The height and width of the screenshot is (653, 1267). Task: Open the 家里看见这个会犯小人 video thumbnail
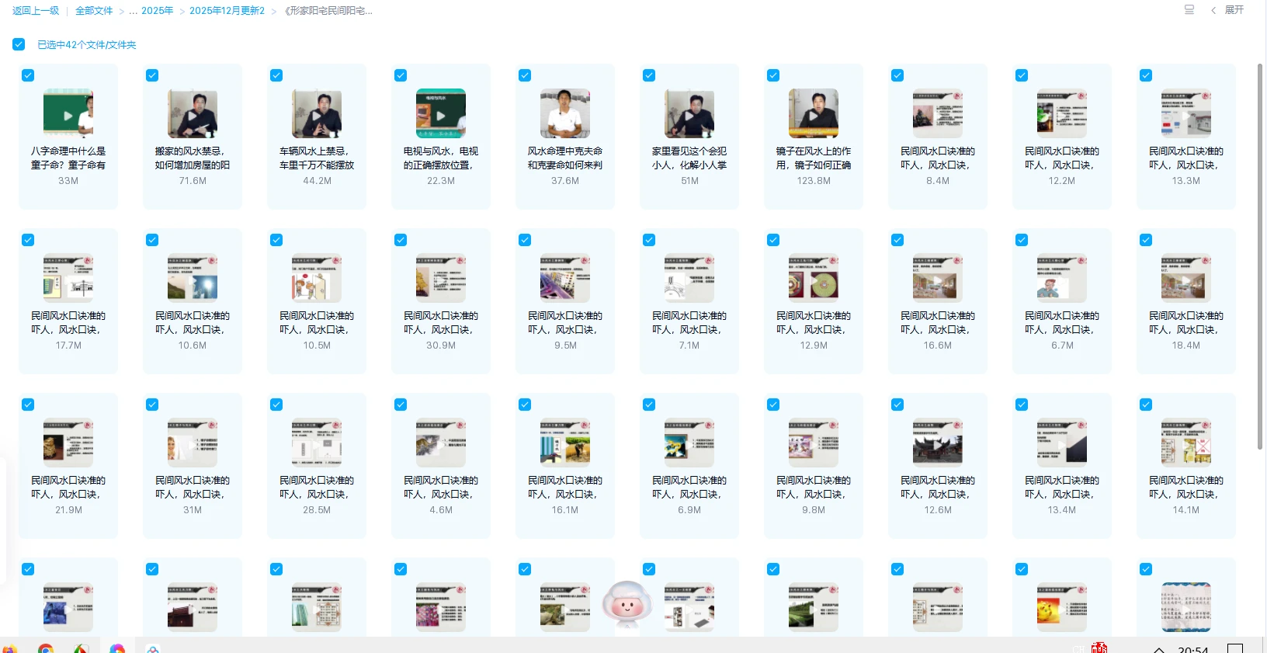[x=689, y=114]
